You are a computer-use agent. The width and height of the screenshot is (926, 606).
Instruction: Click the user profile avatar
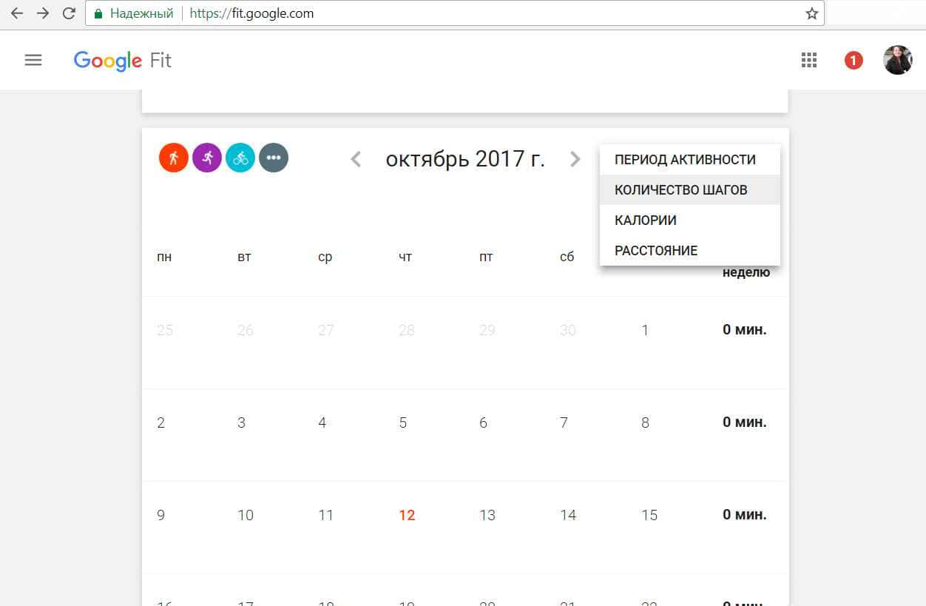(897, 61)
